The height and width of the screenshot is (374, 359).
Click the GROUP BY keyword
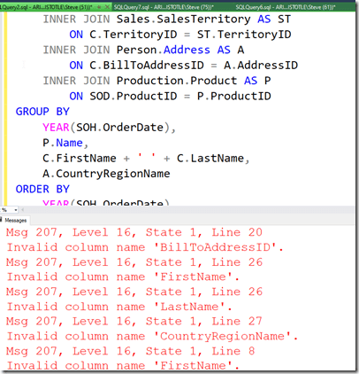(42, 112)
